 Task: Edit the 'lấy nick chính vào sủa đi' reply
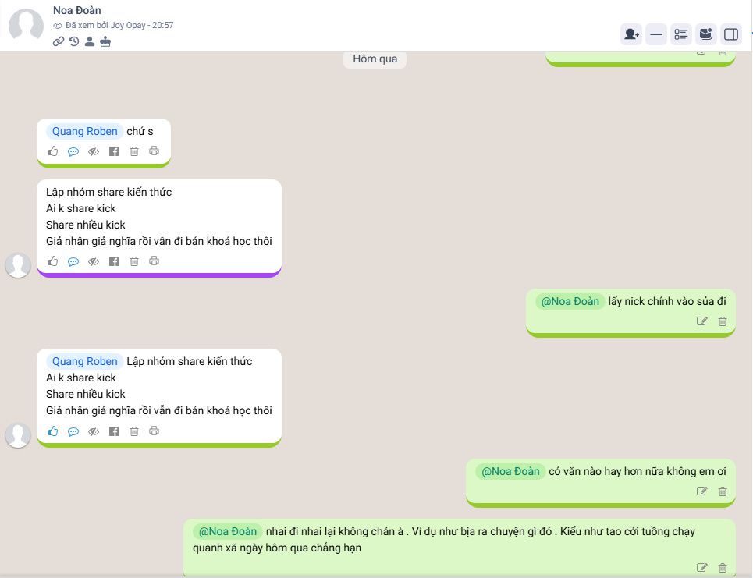click(x=702, y=321)
